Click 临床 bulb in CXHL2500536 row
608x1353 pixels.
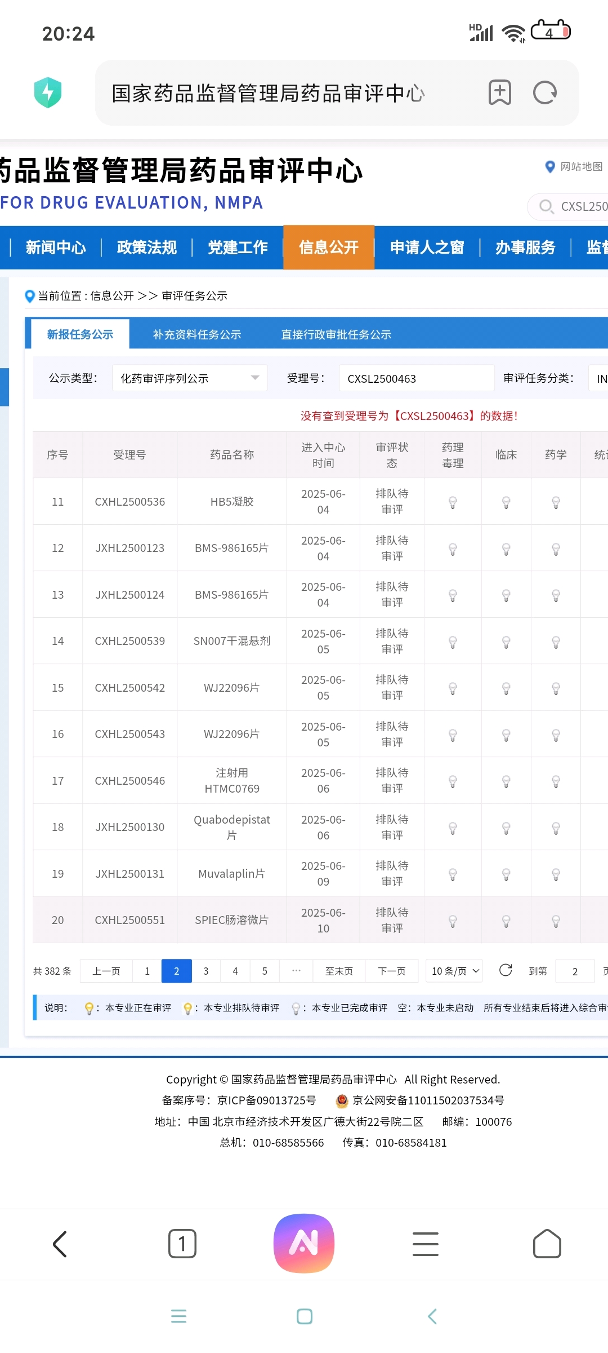(506, 502)
